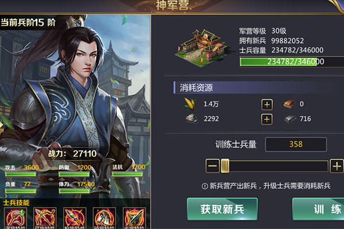
Task: Click the stone ore resource icon
Action: (x=192, y=119)
